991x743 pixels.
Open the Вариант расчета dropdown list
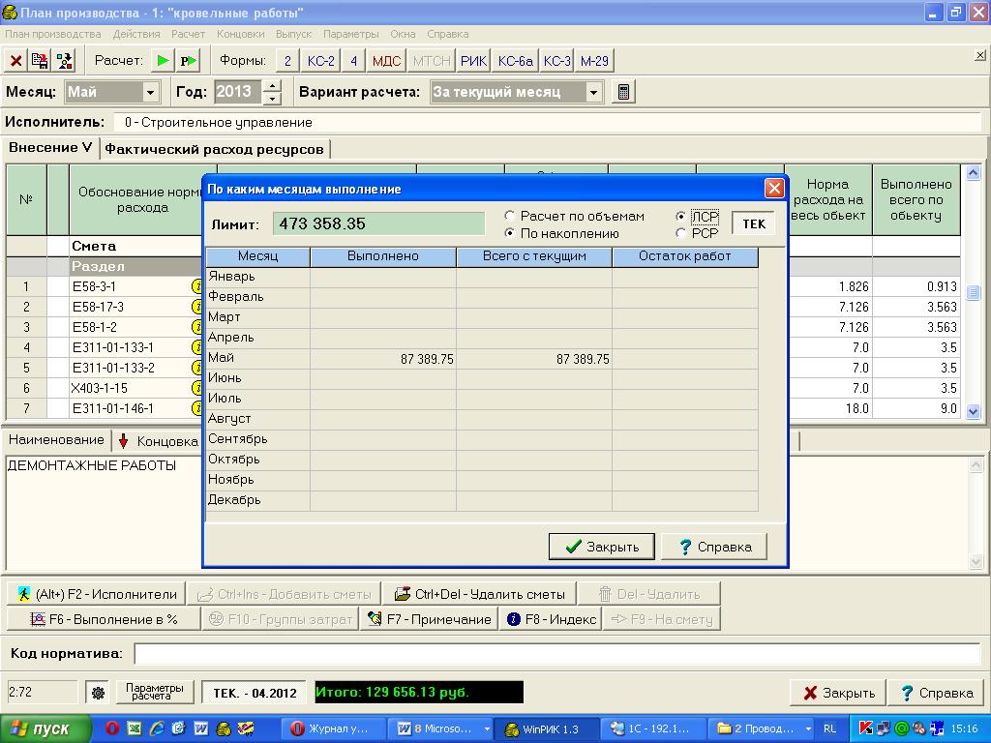pyautogui.click(x=594, y=92)
